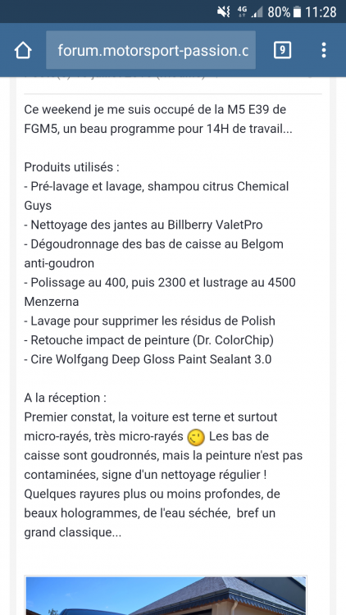Tap the word 'Menzerna'
The width and height of the screenshot is (346, 615).
tap(52, 302)
